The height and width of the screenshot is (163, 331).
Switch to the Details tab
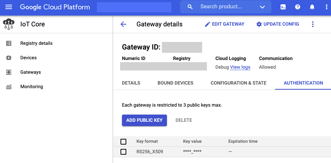pos(131,83)
